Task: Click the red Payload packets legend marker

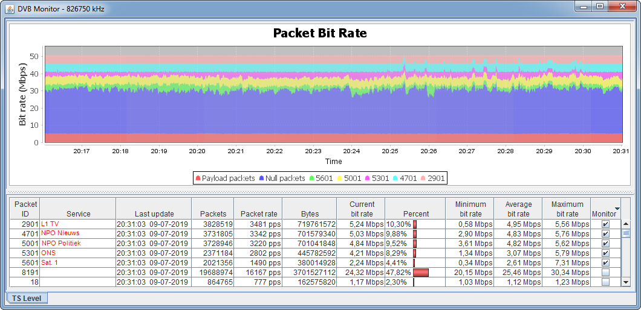Action: point(198,179)
